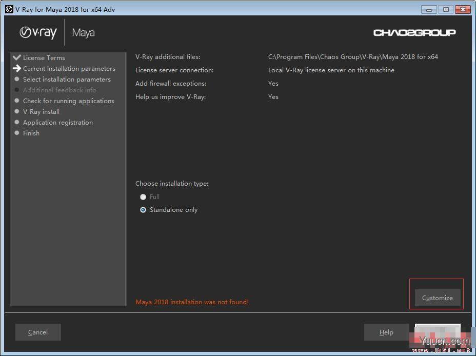Click the V-Ray logo in the header

(38, 33)
